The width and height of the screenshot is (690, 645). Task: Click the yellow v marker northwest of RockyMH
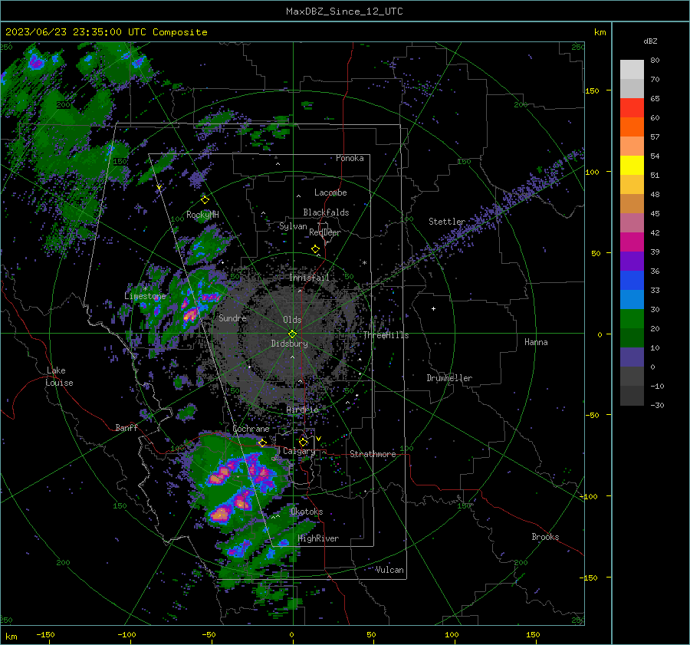tap(159, 188)
